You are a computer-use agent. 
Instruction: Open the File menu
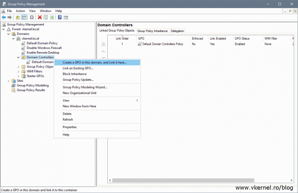9,11
